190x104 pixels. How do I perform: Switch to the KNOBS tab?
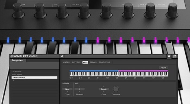click(66, 62)
